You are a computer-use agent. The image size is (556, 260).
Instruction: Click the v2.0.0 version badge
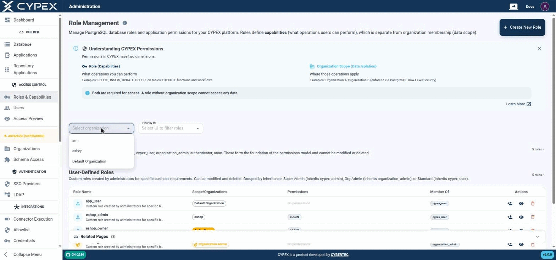tap(547, 255)
